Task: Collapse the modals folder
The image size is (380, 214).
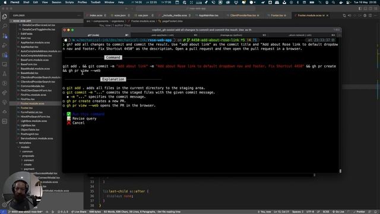Action: tap(25, 147)
